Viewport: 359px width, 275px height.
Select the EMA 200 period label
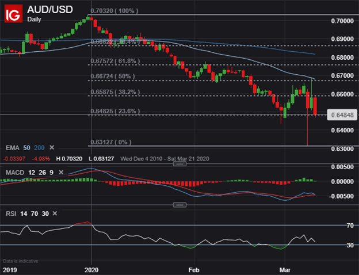pos(39,148)
